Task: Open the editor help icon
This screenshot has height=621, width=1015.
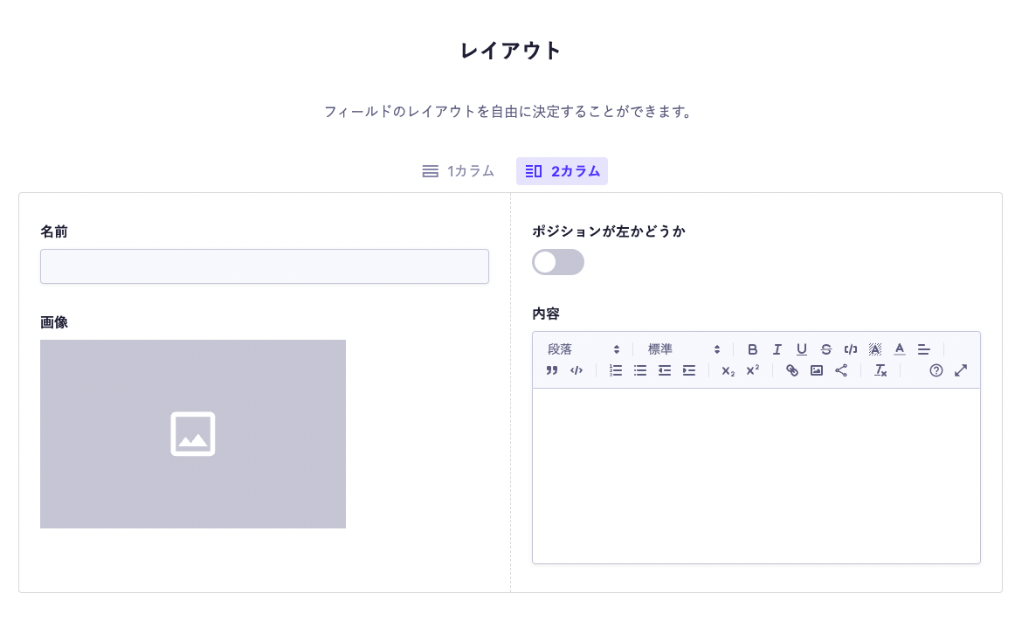Action: [x=936, y=370]
